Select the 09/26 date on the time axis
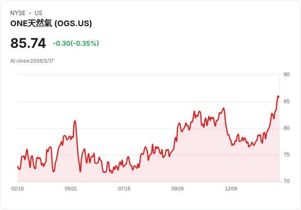301x210 pixels. pos(177,189)
